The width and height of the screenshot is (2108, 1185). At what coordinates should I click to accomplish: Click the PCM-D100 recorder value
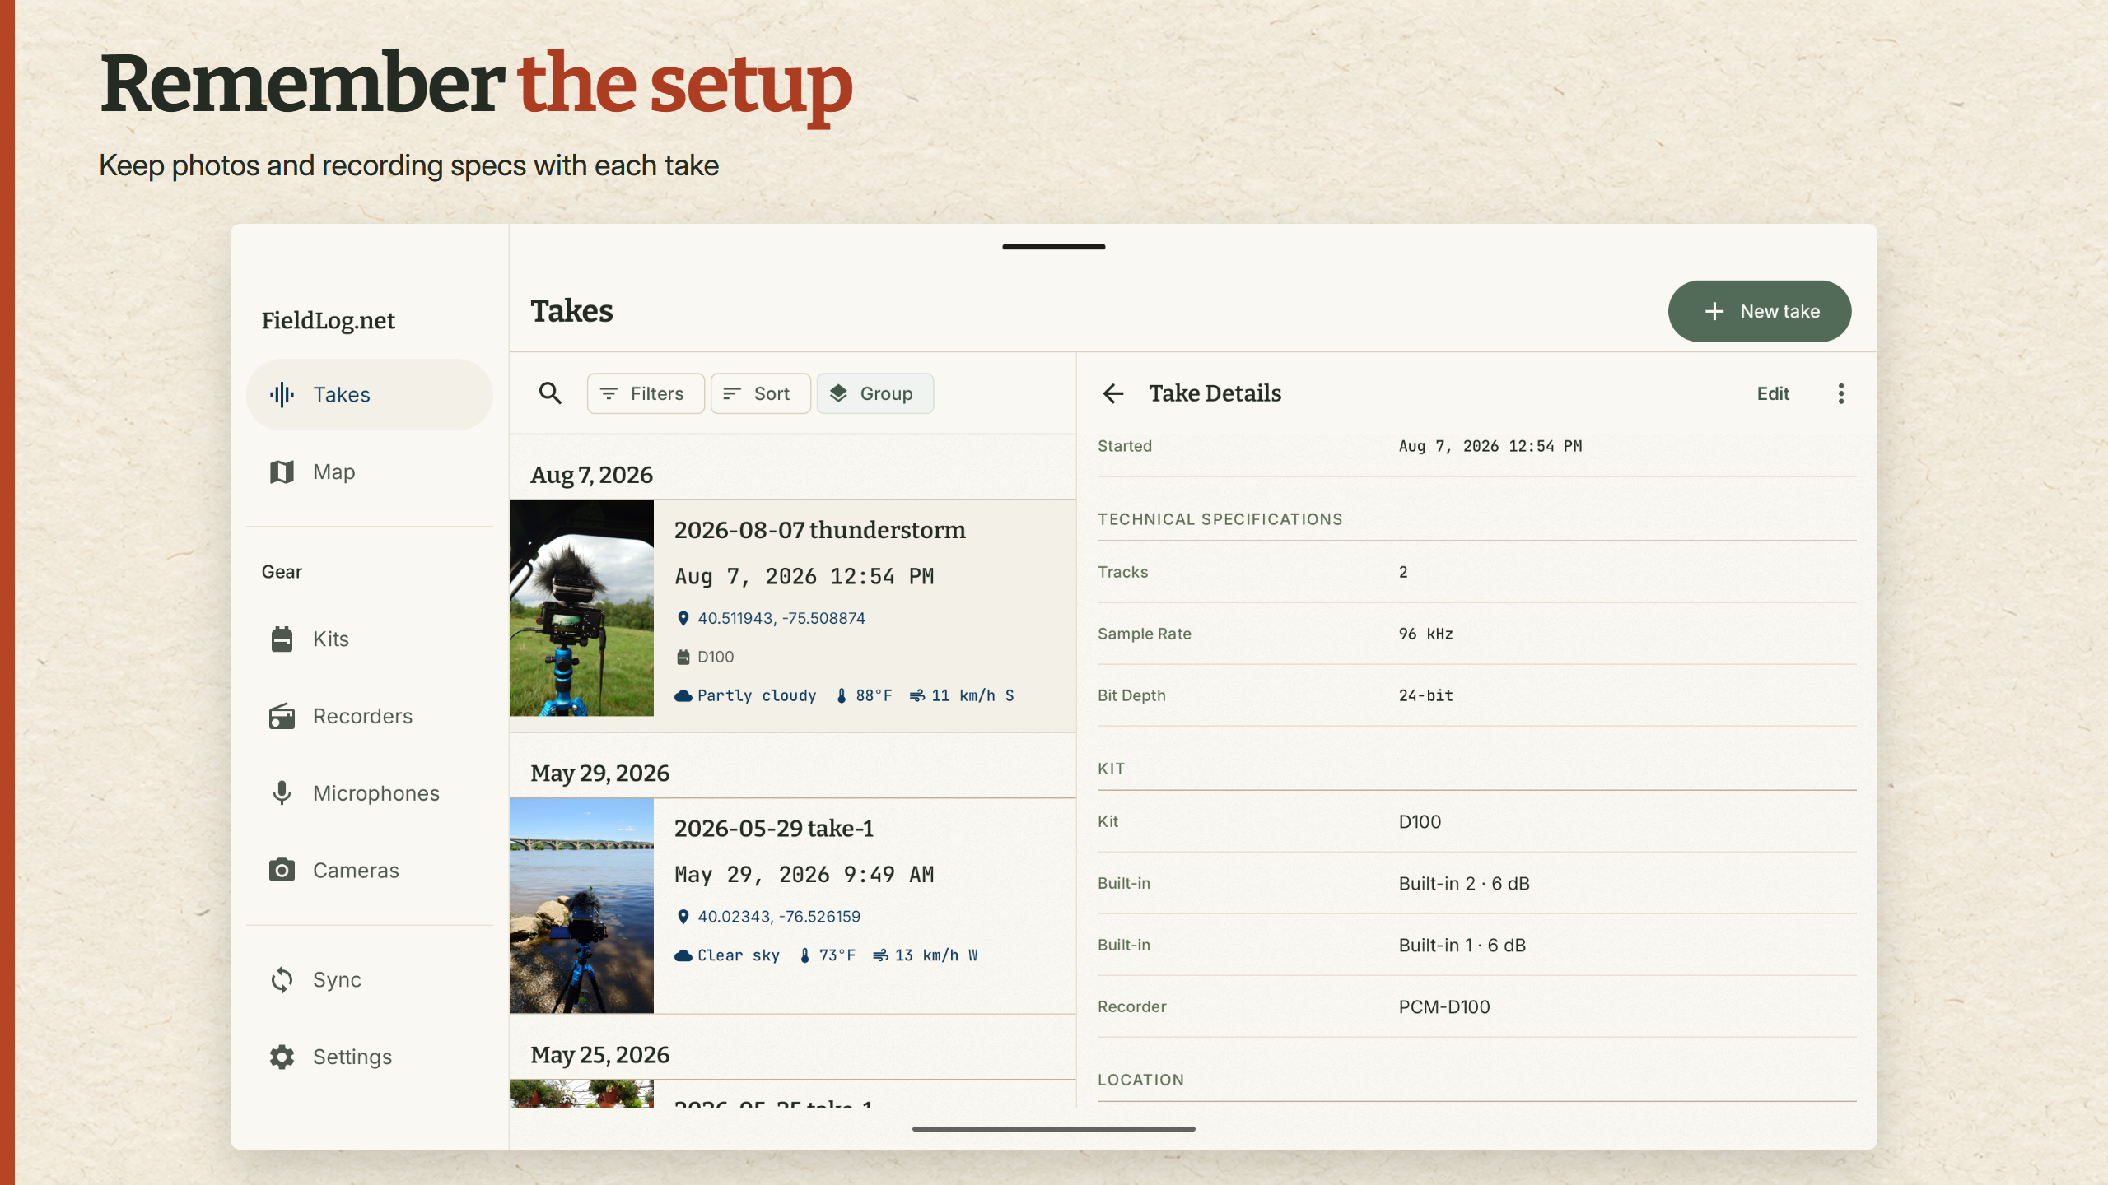[x=1444, y=1006]
